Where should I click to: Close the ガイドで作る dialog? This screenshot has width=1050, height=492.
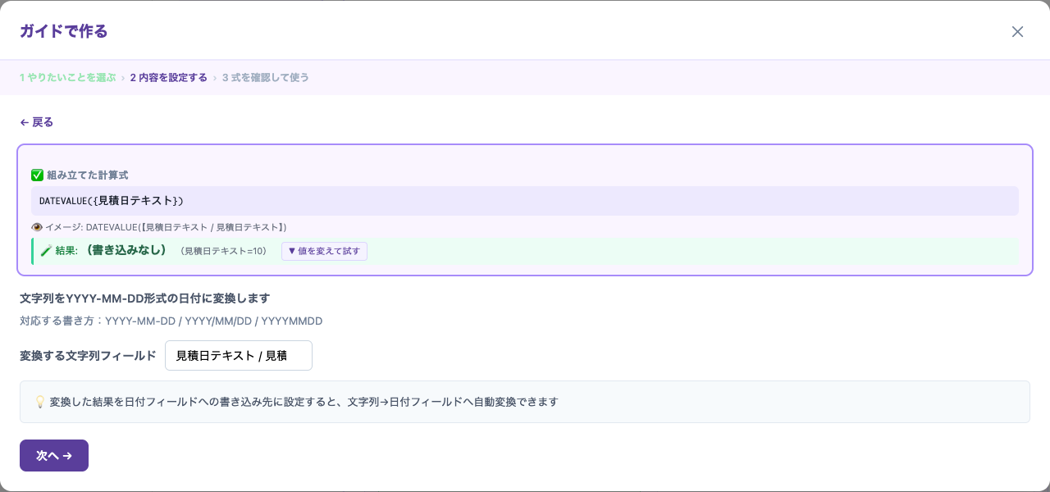click(1017, 32)
